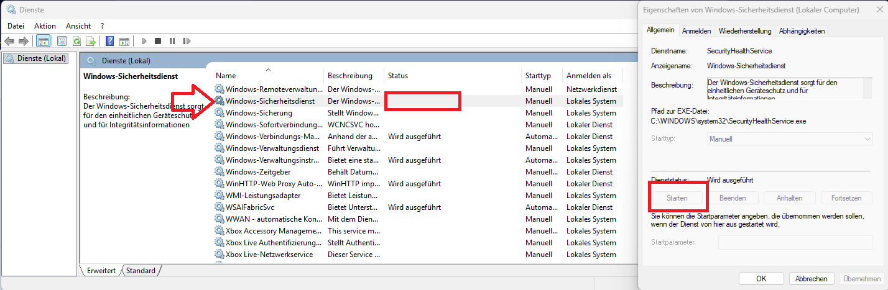This screenshot has height=290, width=888.
Task: Open the Datei menu
Action: (x=16, y=26)
